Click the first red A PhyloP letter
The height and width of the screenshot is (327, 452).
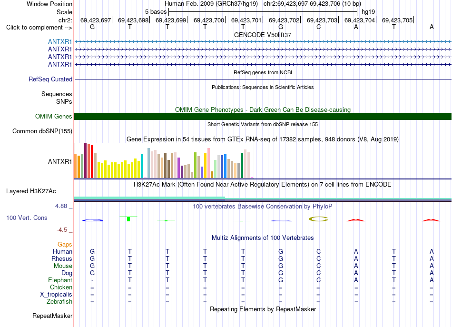click(356, 220)
